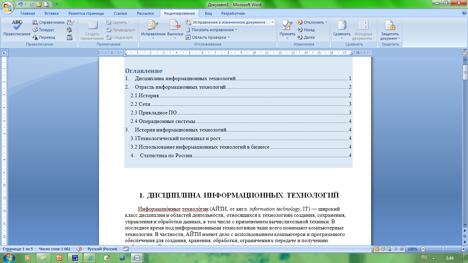Viewport: 468px width, 263px height.
Task: Click the Область проверки icon
Action: point(188,37)
